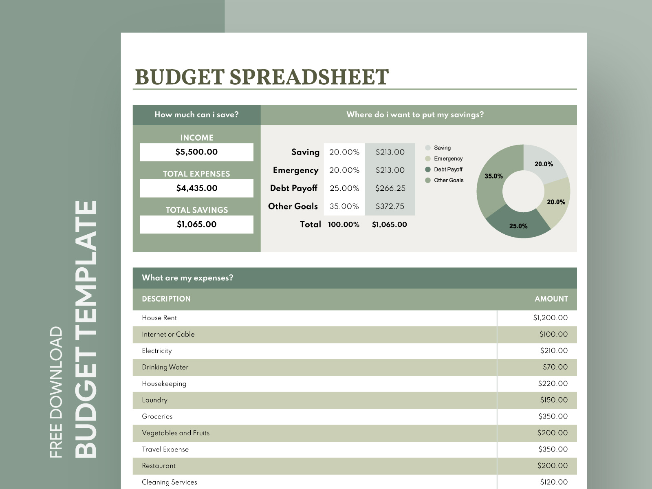Select the 35.0% donut chart slice

(x=494, y=176)
